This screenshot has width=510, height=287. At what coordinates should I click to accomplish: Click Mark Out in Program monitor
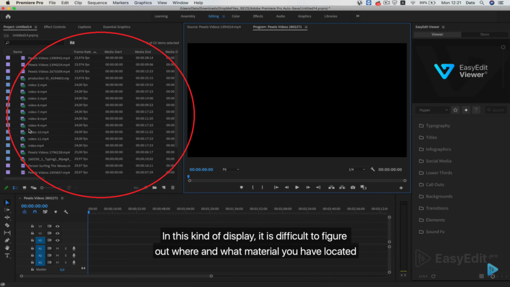click(262, 187)
